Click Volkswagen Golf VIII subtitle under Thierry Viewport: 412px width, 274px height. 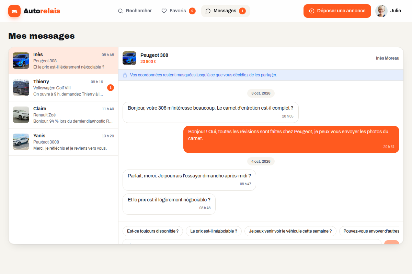[52, 88]
